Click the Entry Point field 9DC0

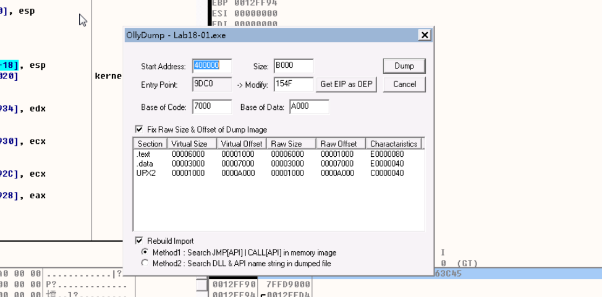coord(212,85)
